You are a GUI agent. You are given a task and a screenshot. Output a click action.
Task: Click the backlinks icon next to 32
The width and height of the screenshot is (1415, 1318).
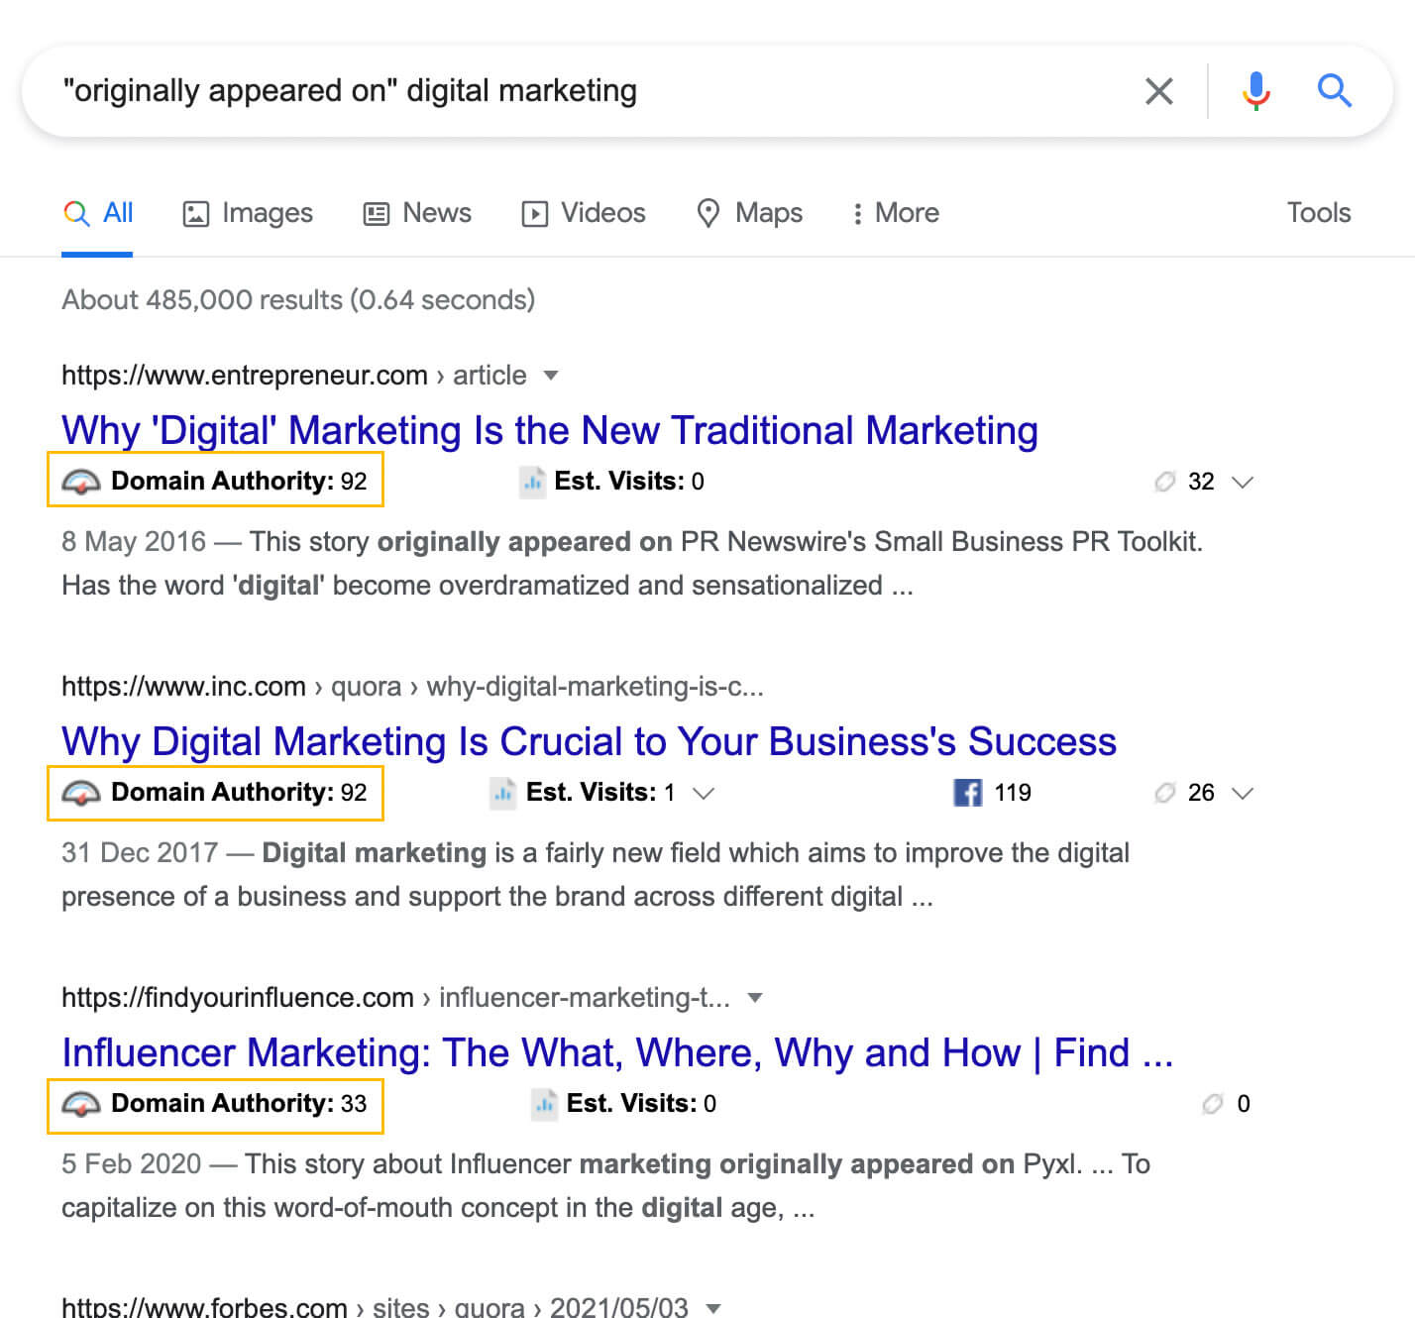point(1166,482)
